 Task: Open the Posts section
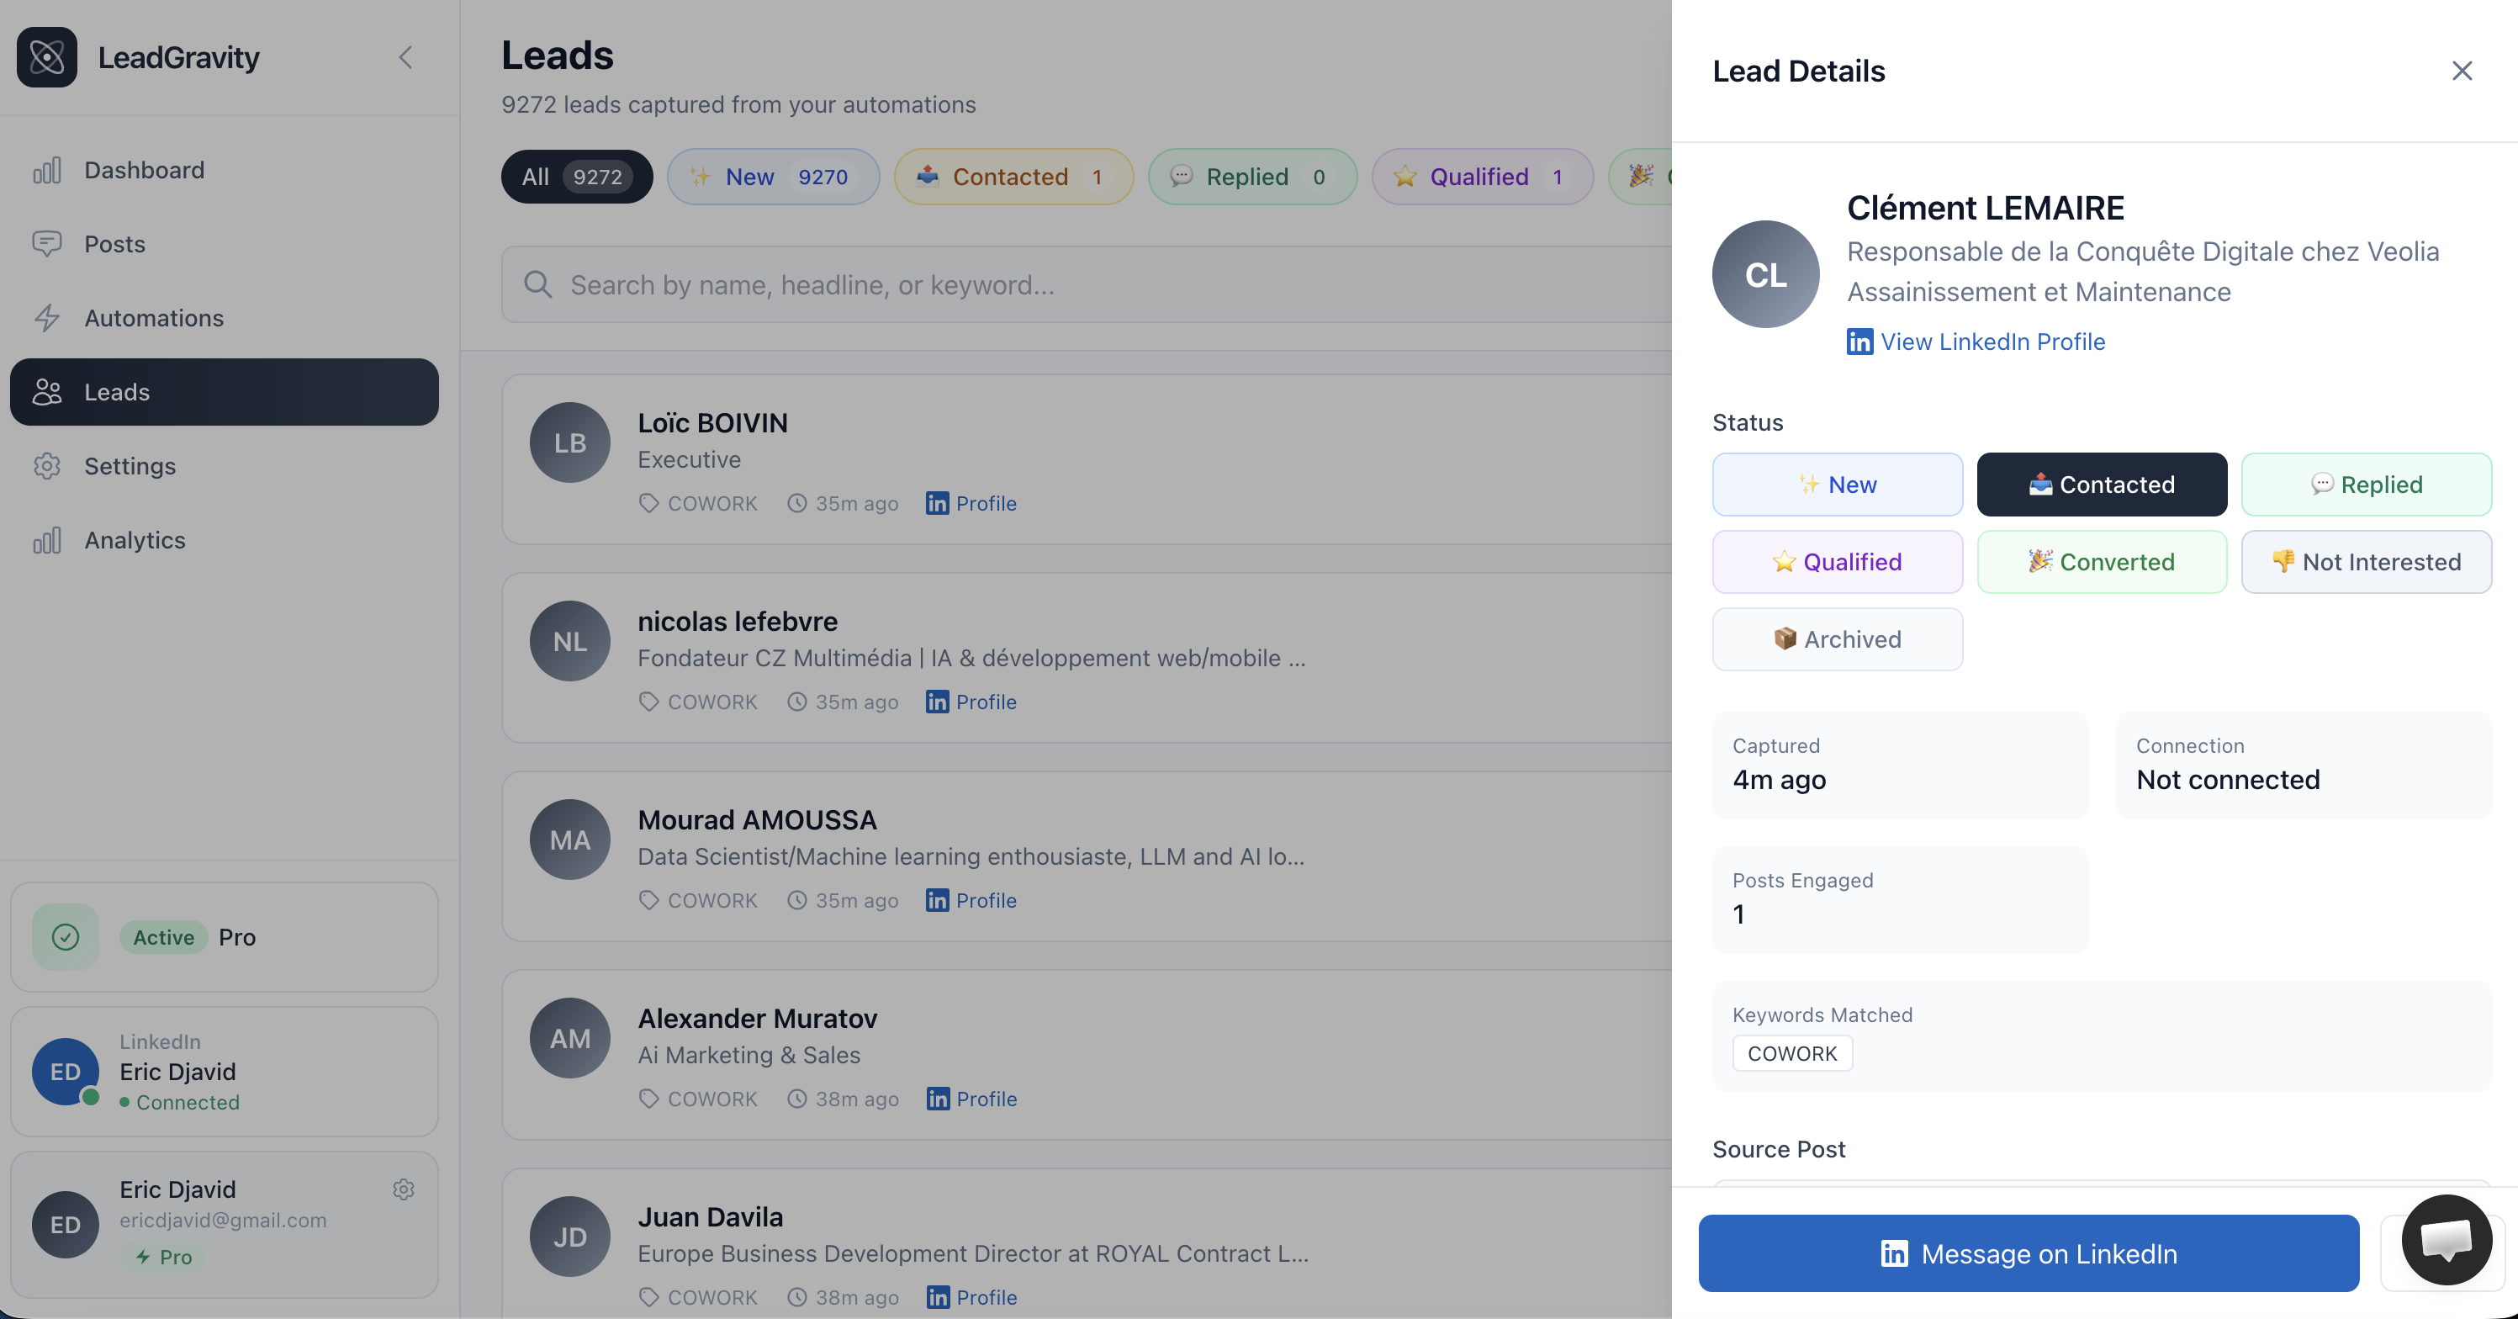point(114,243)
